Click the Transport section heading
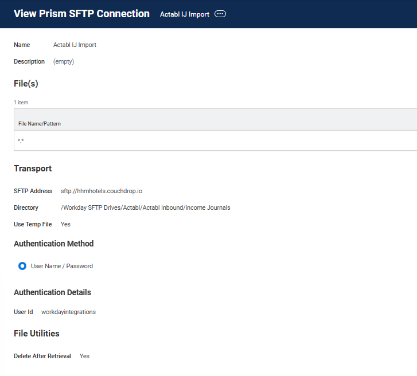The height and width of the screenshot is (376, 417). click(x=33, y=169)
